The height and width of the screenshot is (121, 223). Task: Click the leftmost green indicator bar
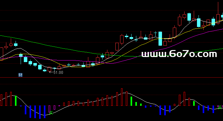tap(16, 101)
